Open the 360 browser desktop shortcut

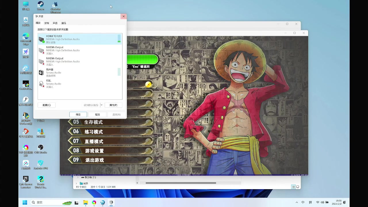tap(26, 150)
